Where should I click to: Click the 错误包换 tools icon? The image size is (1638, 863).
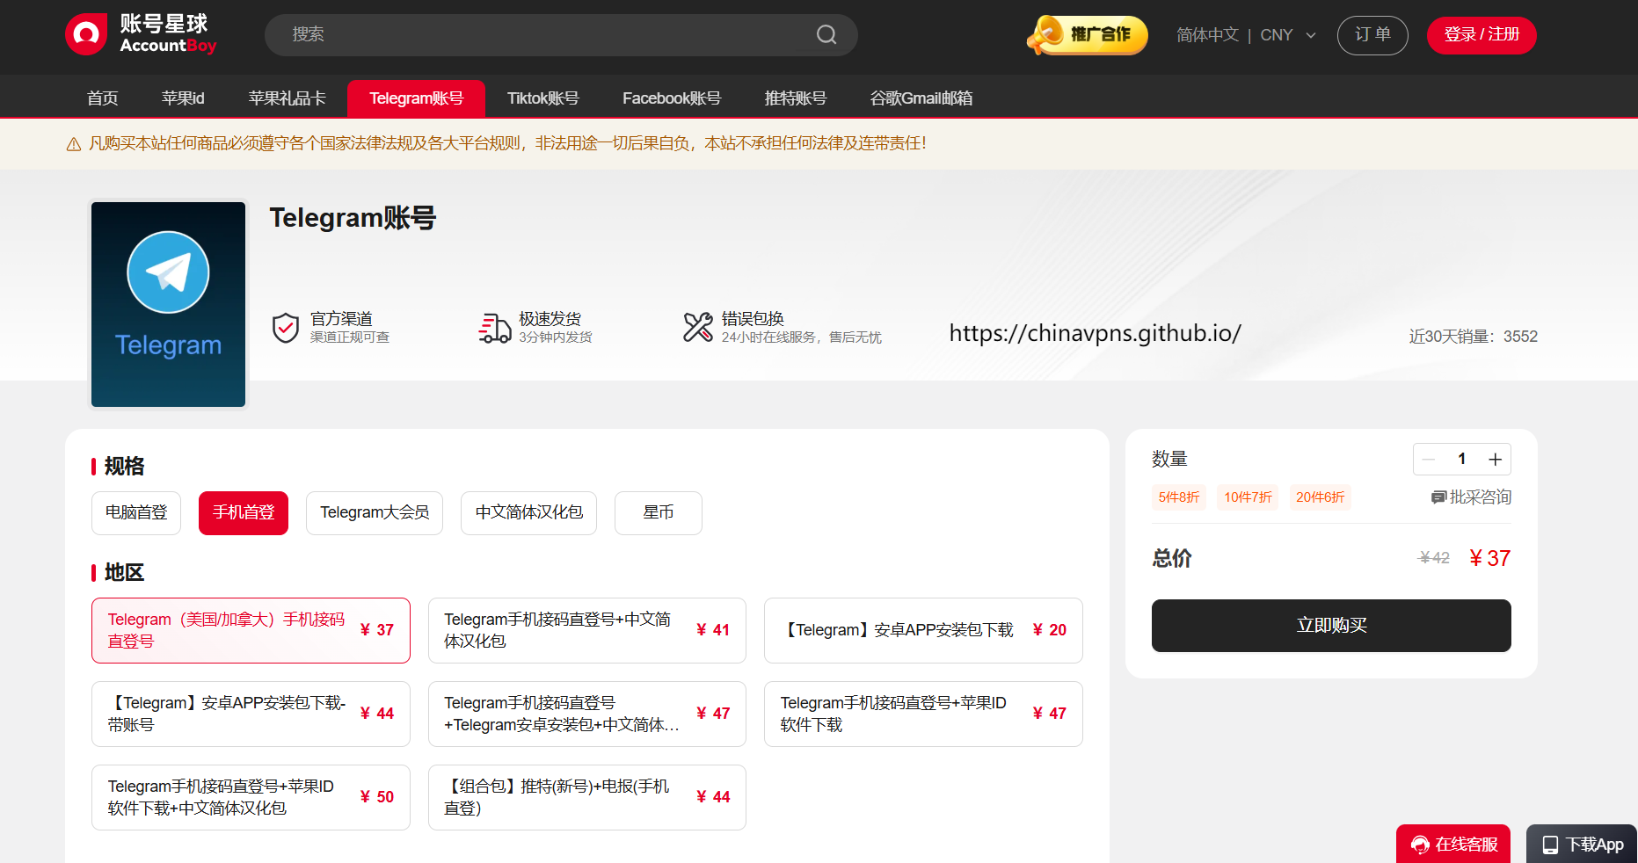point(698,327)
